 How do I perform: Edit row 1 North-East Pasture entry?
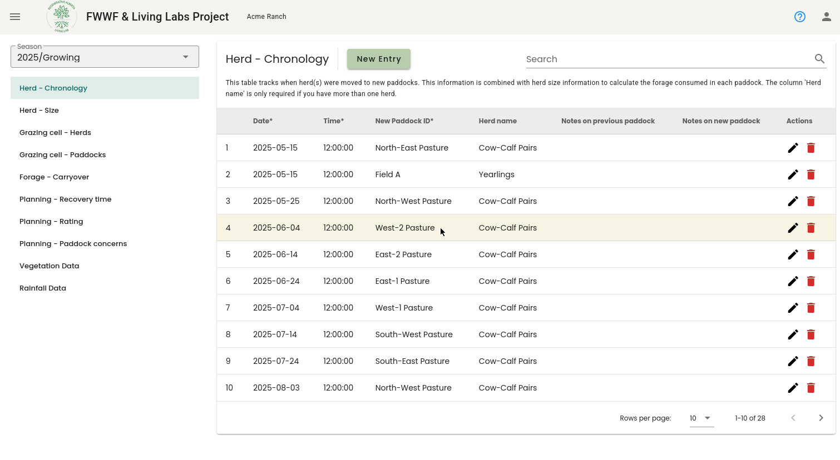pyautogui.click(x=793, y=148)
